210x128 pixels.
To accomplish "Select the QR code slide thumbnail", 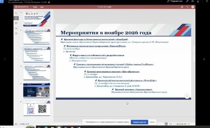I will pyautogui.click(x=37, y=108).
